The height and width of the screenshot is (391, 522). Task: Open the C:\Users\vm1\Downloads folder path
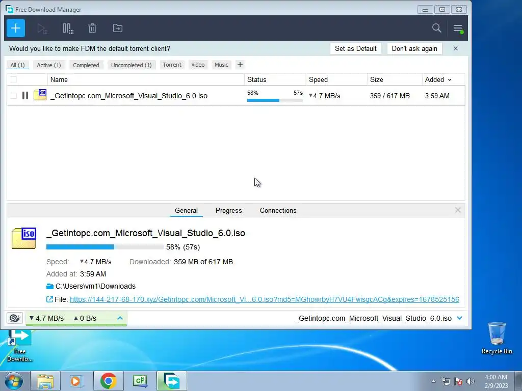pos(95,286)
